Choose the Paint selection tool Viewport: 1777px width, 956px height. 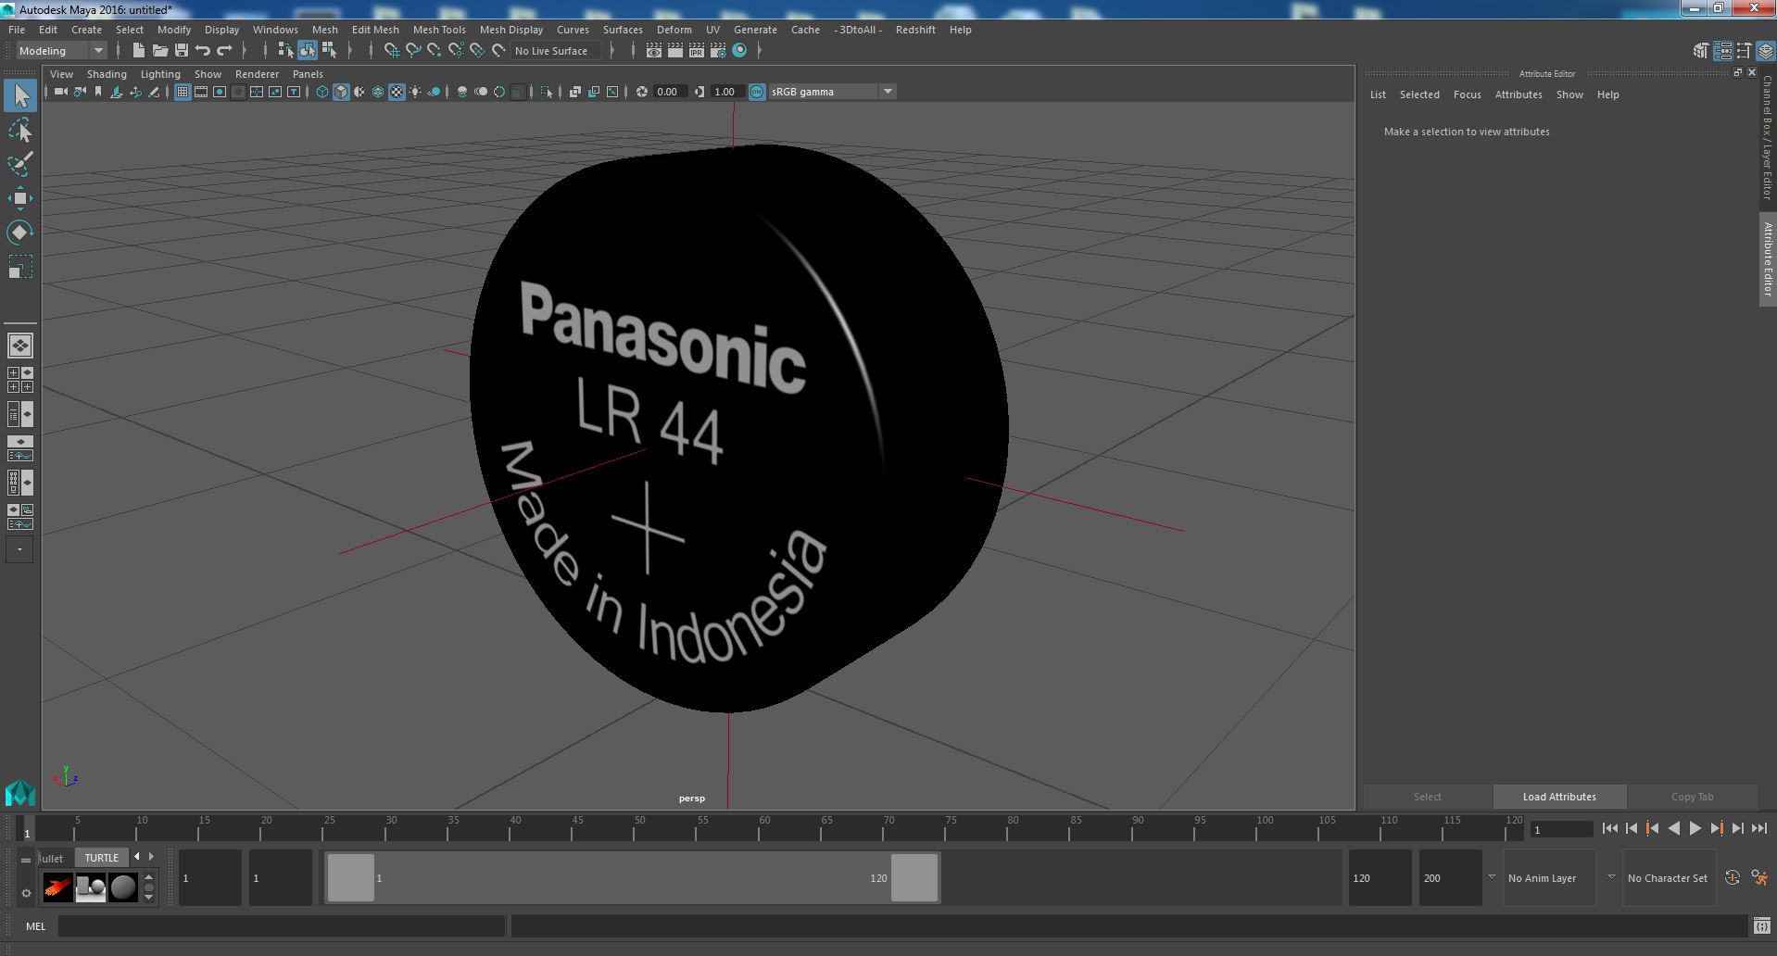[20, 164]
